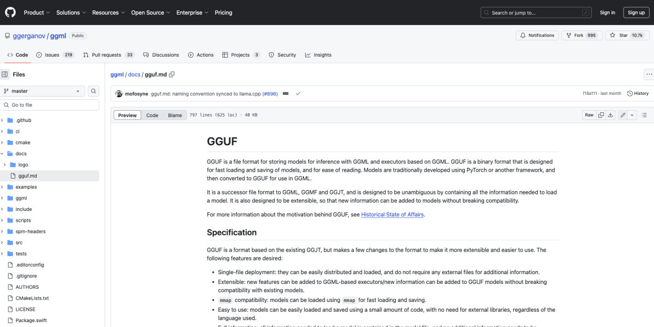Switch to the Blame tab

click(175, 115)
